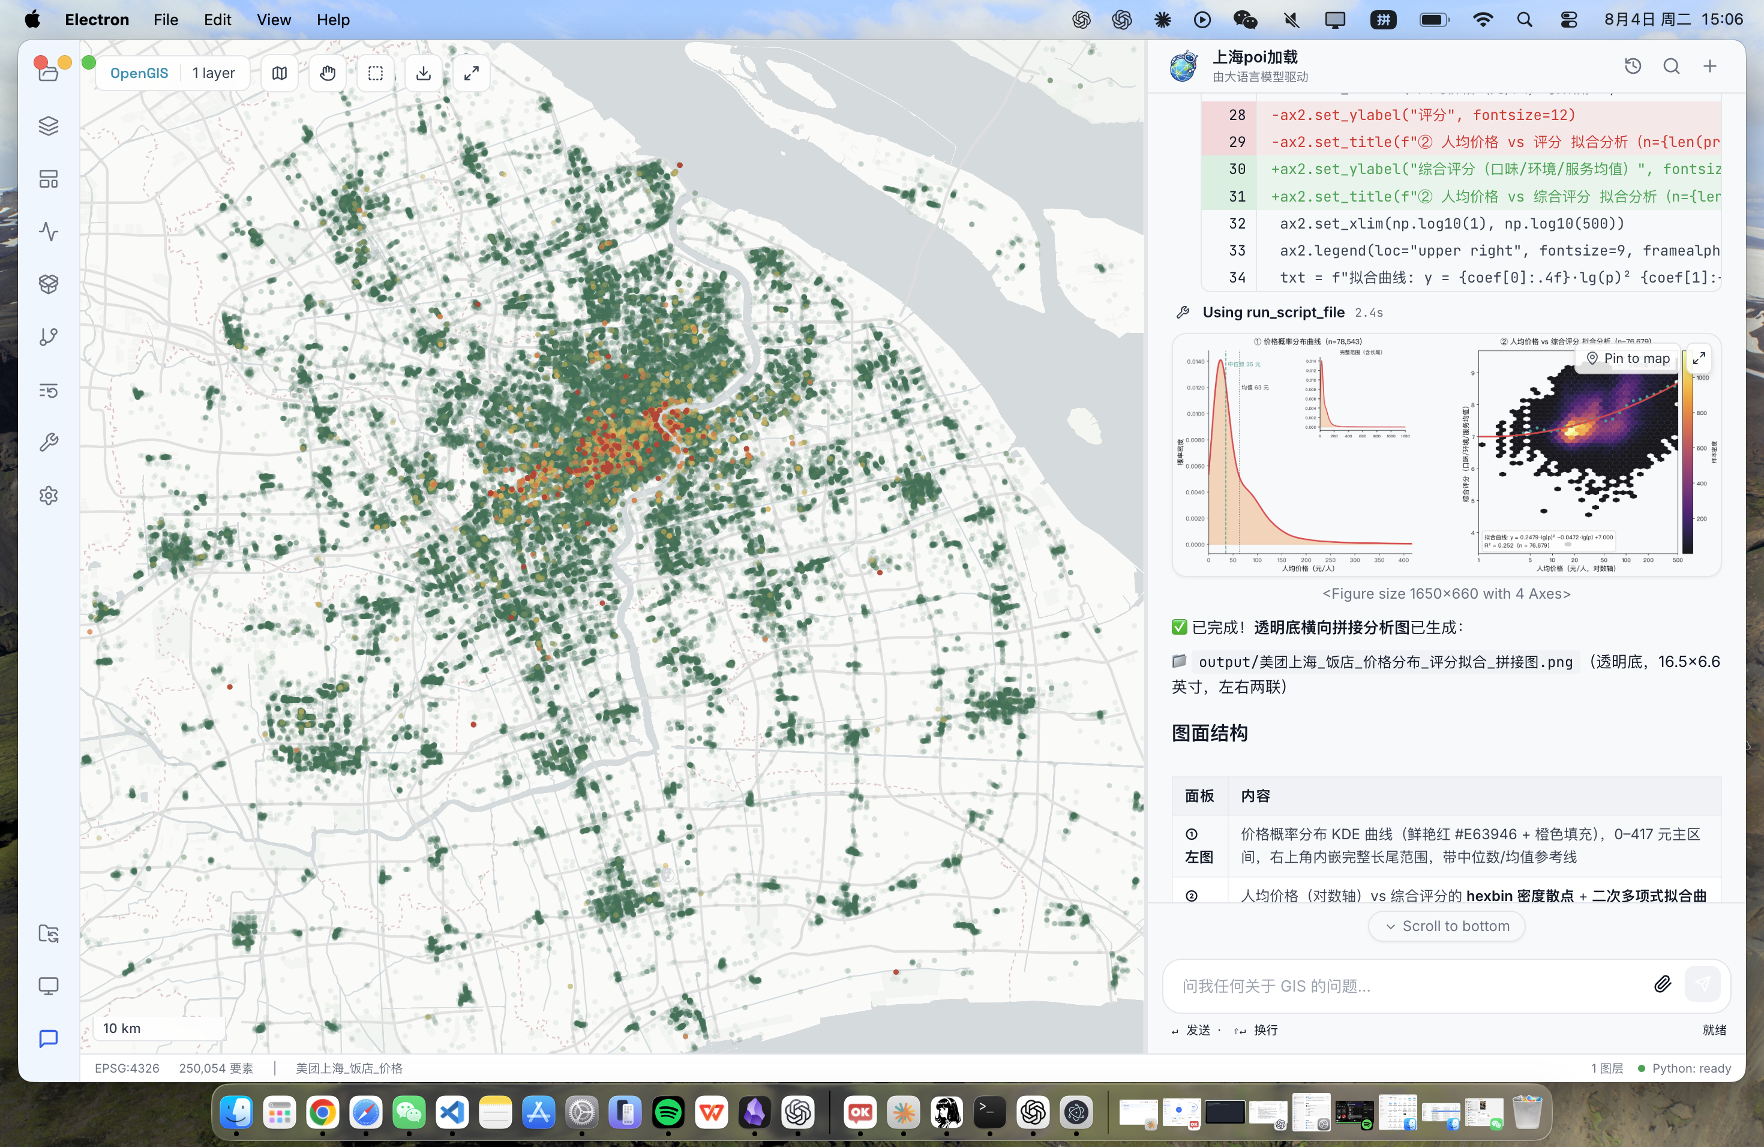Open the Electron application menu
This screenshot has width=1764, height=1147.
pos(97,19)
